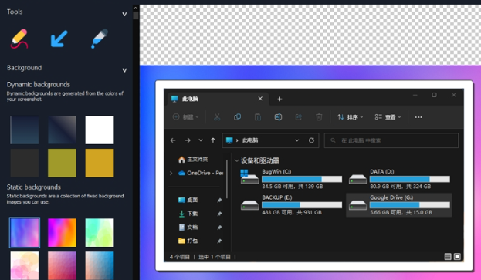Click the Cut scissors icon

click(x=217, y=117)
